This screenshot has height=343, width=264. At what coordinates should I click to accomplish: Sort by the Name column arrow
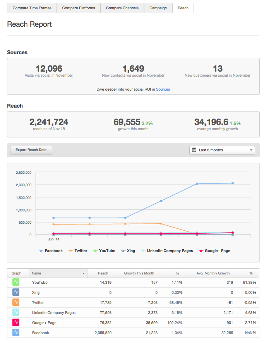(x=84, y=273)
